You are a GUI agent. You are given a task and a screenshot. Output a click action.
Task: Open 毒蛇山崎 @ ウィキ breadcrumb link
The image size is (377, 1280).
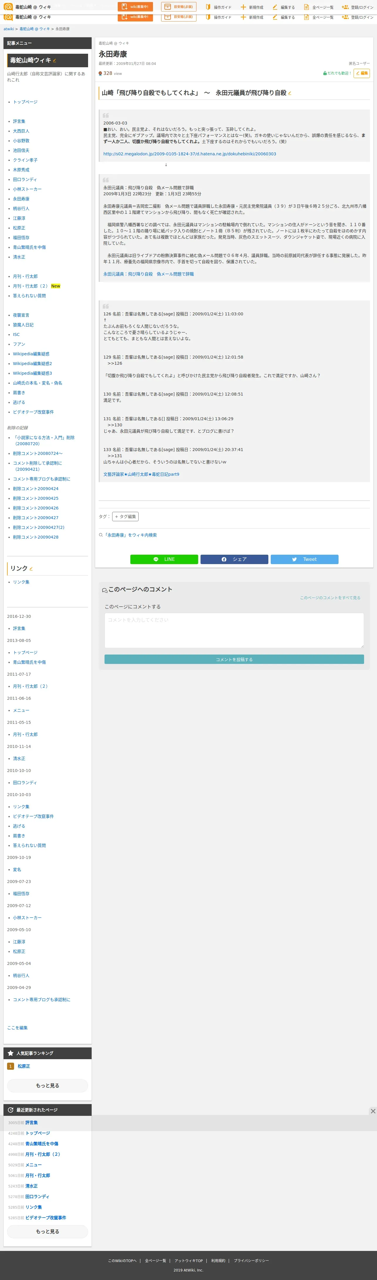pyautogui.click(x=34, y=29)
